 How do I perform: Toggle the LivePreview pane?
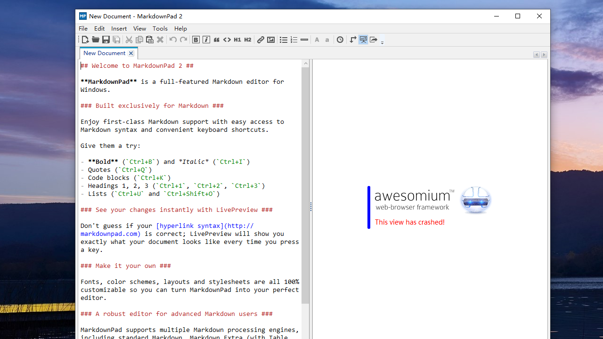pos(363,40)
